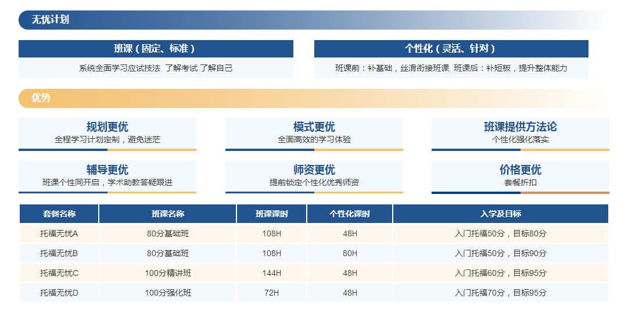Click the 入学及目标 column header
This screenshot has width=628, height=313.
500,214
